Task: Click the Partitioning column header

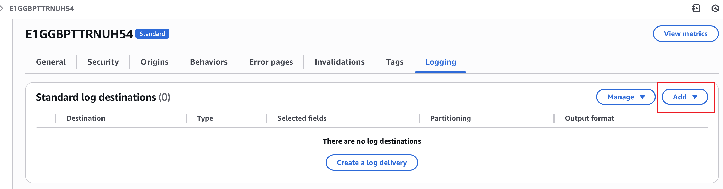Action: pyautogui.click(x=450, y=118)
